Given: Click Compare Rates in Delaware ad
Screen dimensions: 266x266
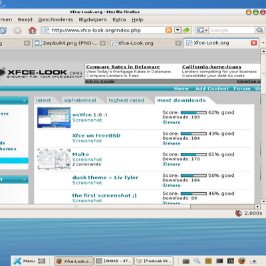Looking at the screenshot, I should (x=123, y=66).
